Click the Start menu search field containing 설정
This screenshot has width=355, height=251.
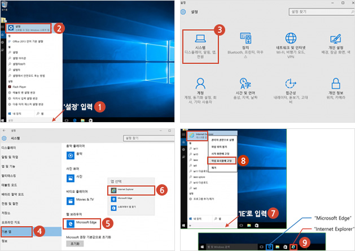tap(34, 120)
